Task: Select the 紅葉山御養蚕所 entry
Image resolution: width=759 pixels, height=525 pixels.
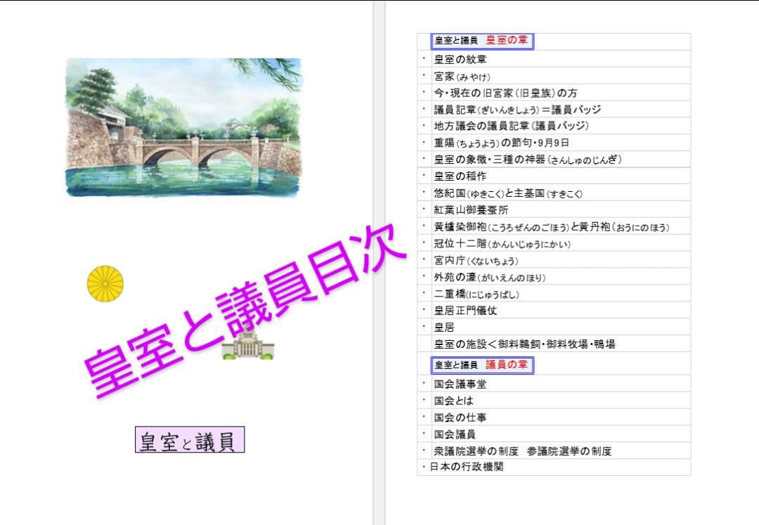Action: tap(471, 209)
